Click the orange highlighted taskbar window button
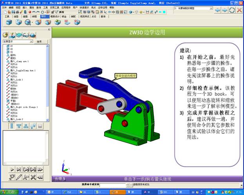 (x=117, y=192)
